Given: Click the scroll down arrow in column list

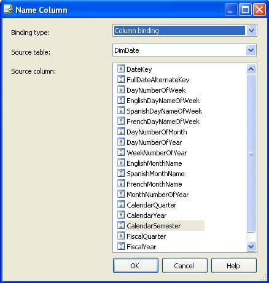Looking at the screenshot, I should point(251,246).
